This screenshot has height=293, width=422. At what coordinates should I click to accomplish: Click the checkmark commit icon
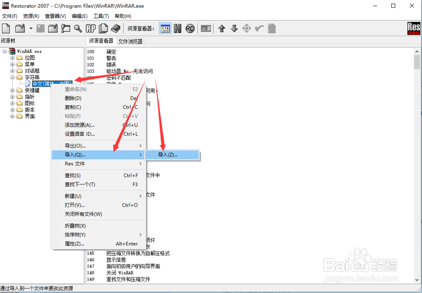[x=259, y=28]
